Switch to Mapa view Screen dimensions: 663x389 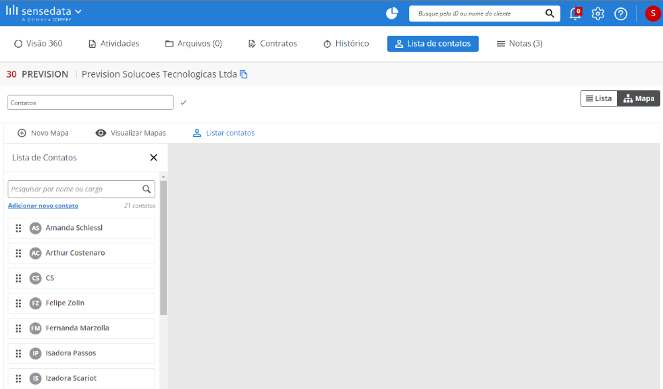(x=639, y=98)
